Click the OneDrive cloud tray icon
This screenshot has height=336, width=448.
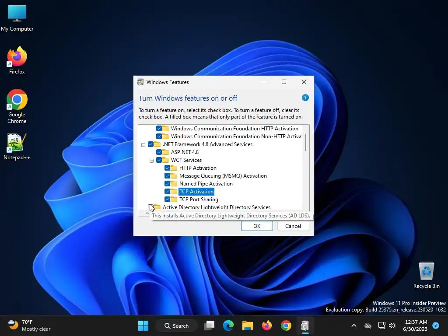(x=368, y=325)
